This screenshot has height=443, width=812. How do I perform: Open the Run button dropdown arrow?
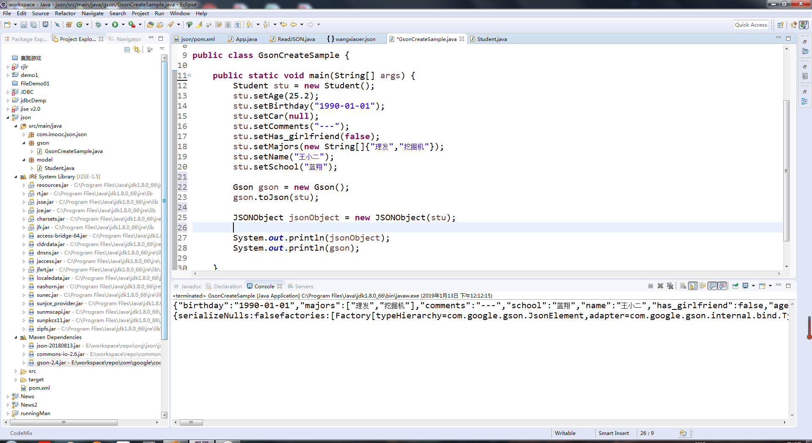pos(123,25)
